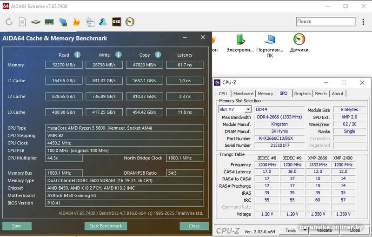Expand the Tools dropdown arrow in CPU-Z
The image size is (372, 237).
(x=305, y=230)
